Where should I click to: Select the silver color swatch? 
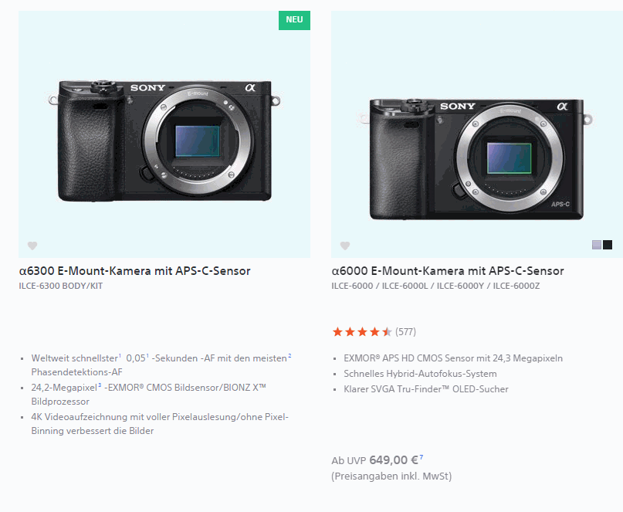pos(597,245)
